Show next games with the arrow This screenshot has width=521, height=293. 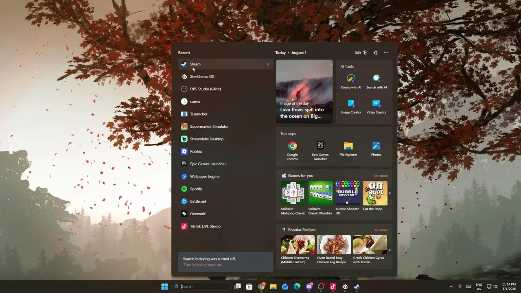coord(390,193)
